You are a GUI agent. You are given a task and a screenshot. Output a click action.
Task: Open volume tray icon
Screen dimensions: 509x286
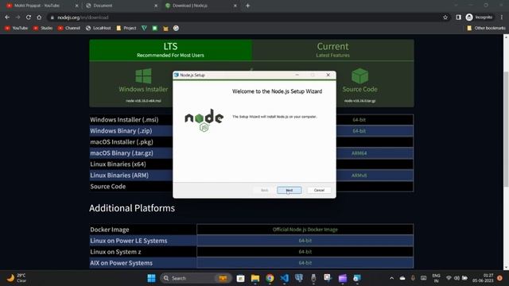coord(457,278)
